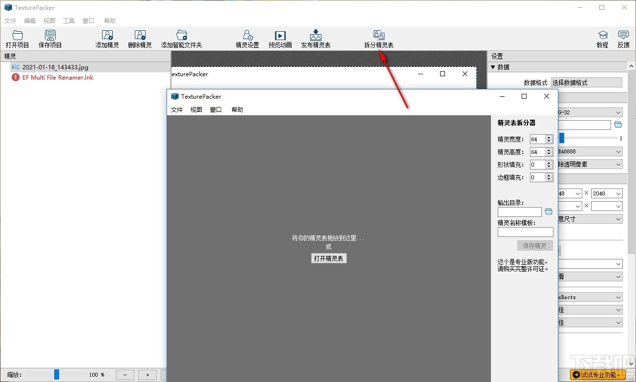Open the 佳 dropdown directly below xRects
This screenshot has width=636, height=382.
(x=590, y=310)
